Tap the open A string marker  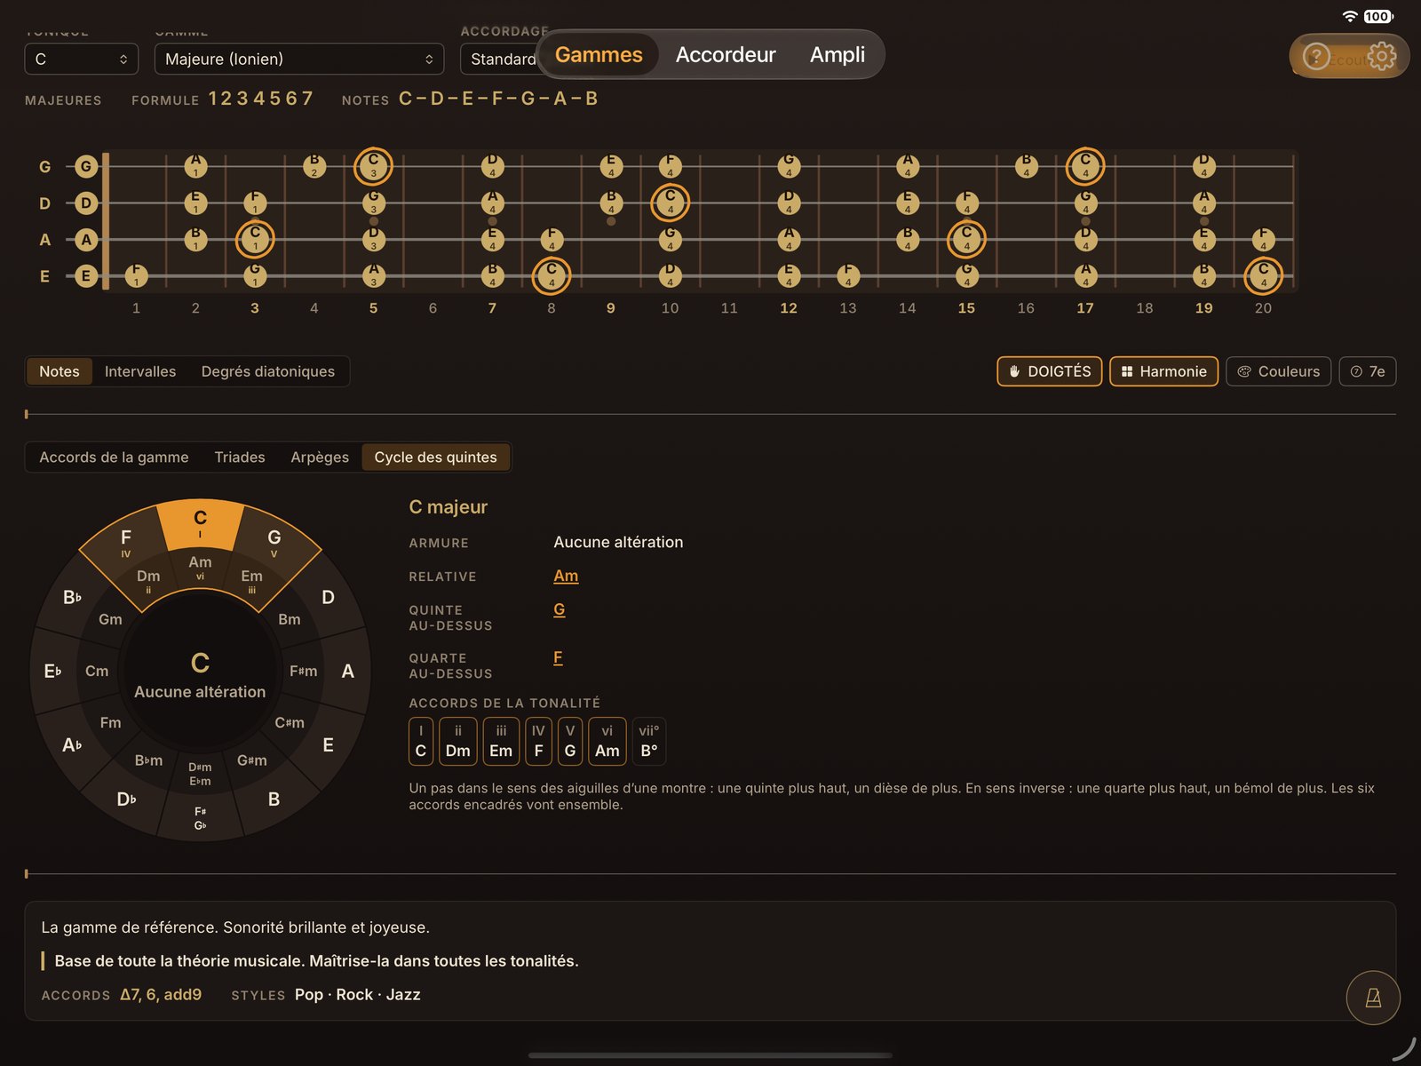point(86,239)
